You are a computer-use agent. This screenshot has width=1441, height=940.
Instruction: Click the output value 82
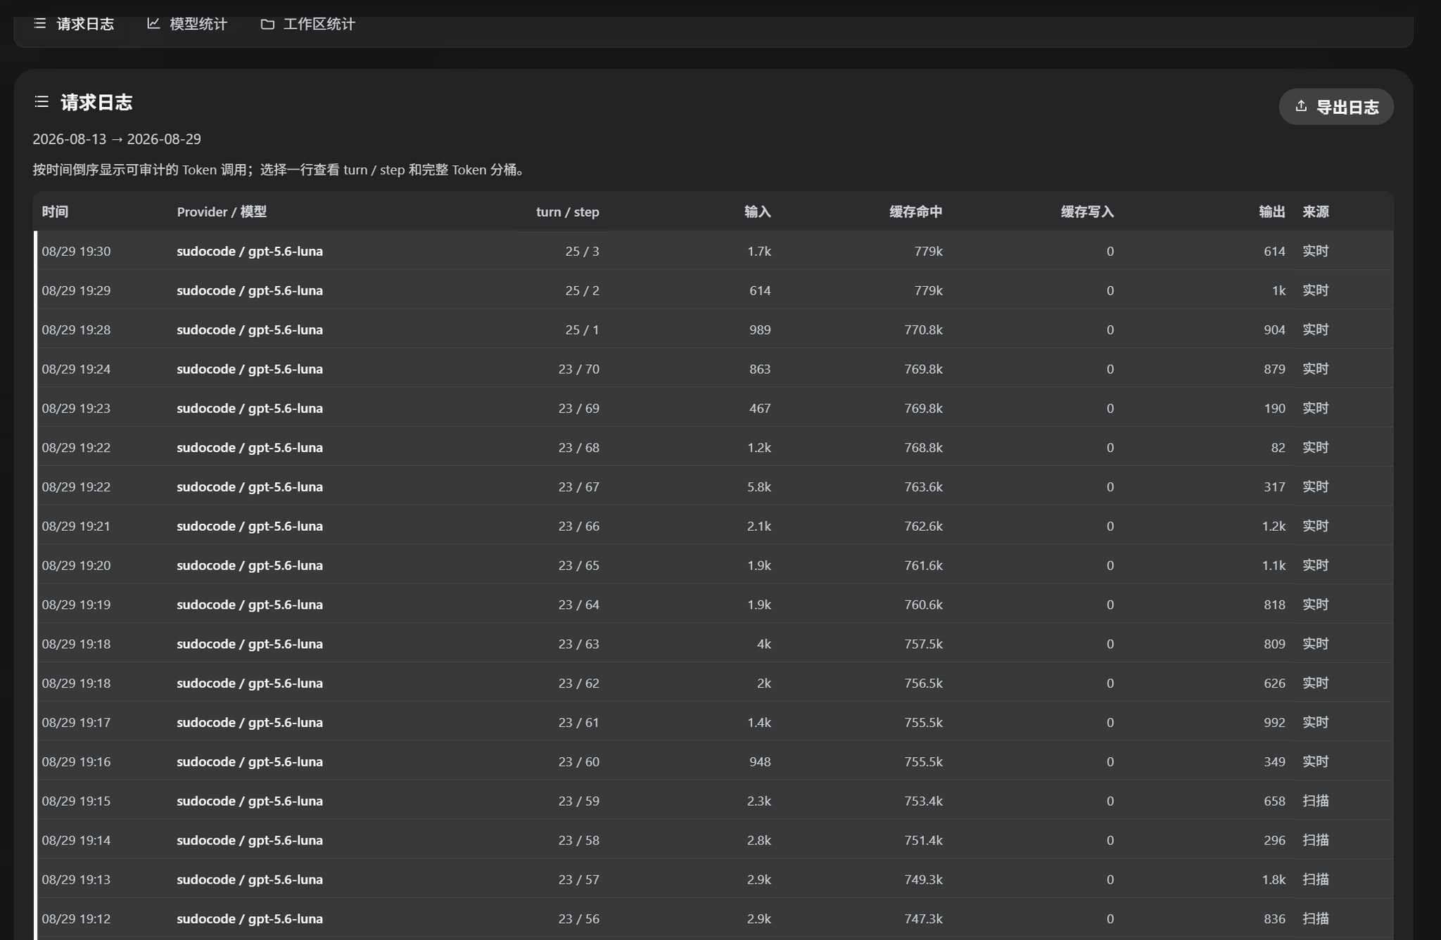(x=1278, y=448)
